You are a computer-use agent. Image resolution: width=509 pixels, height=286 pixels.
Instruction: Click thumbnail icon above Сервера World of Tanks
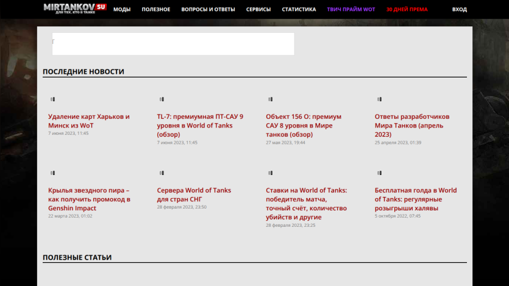tap(162, 173)
